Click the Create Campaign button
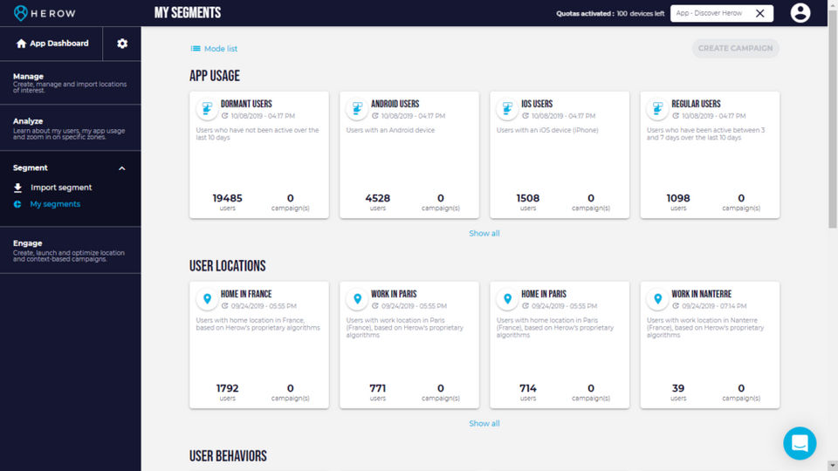This screenshot has width=838, height=471. click(735, 48)
